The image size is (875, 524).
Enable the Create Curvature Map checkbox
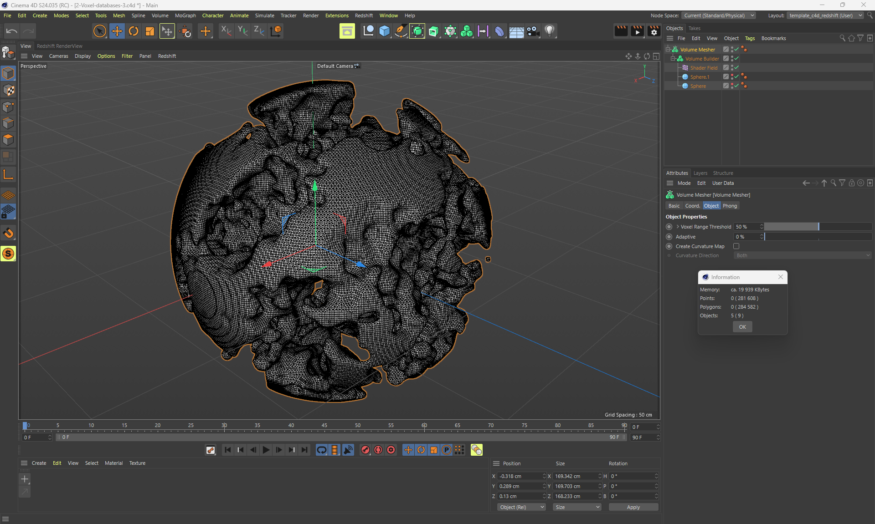(x=736, y=246)
